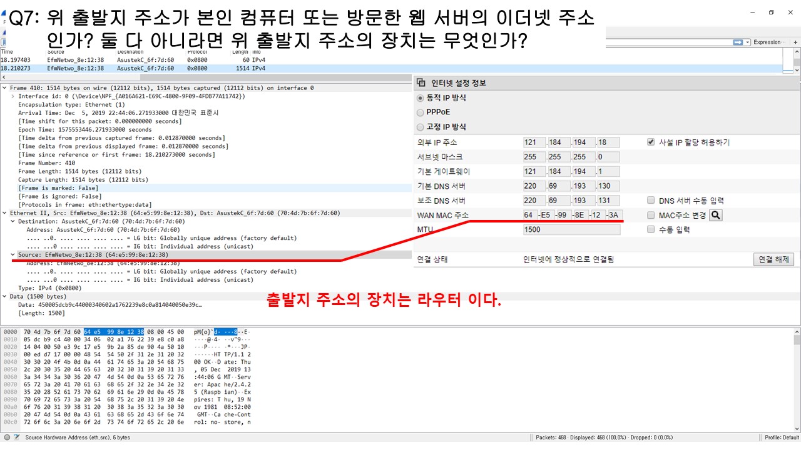This screenshot has width=801, height=450.
Task: Click the [Length: 1500] line
Action: click(x=41, y=312)
